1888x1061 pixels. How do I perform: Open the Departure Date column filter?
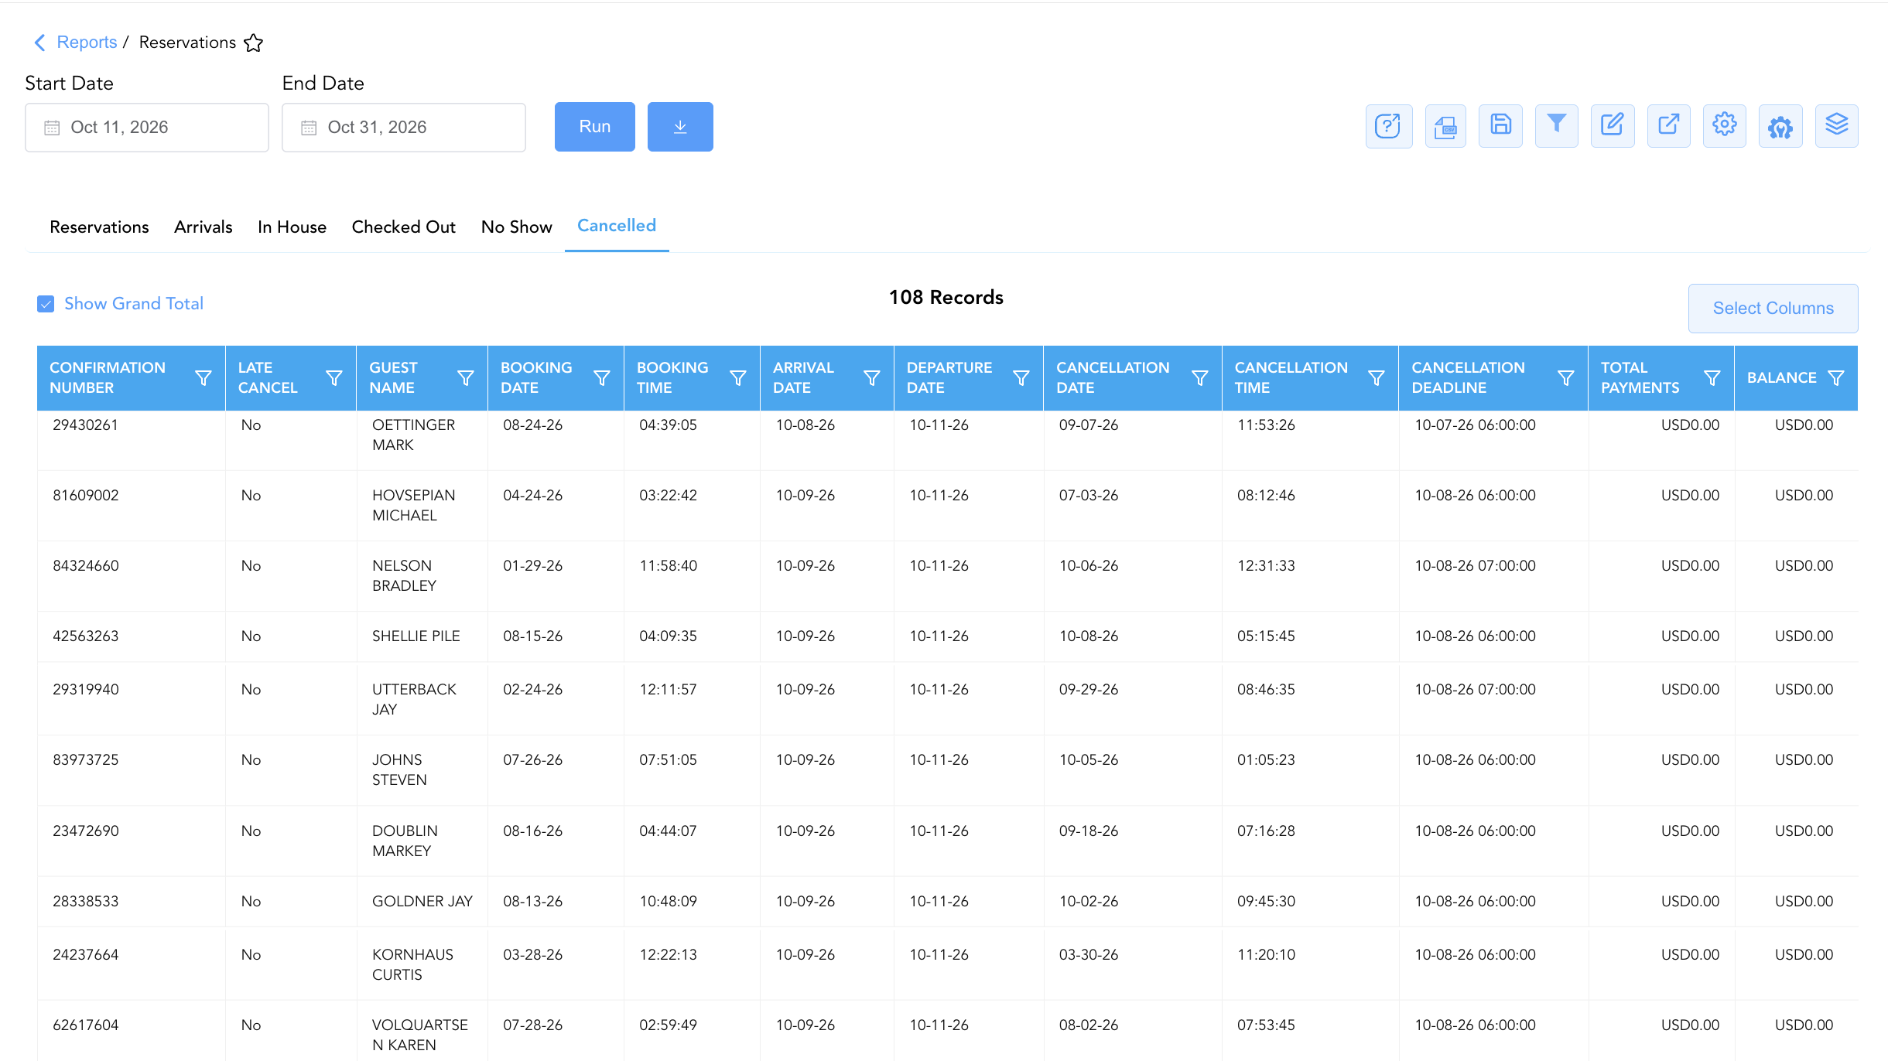pos(1021,378)
